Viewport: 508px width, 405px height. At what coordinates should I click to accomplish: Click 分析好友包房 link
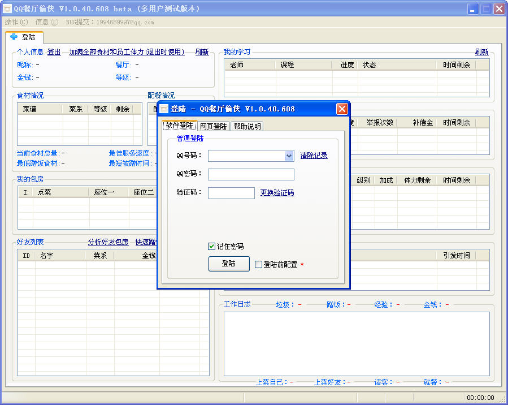108,242
